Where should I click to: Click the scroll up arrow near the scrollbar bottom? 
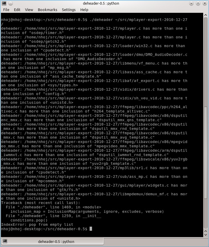pos(205,231)
